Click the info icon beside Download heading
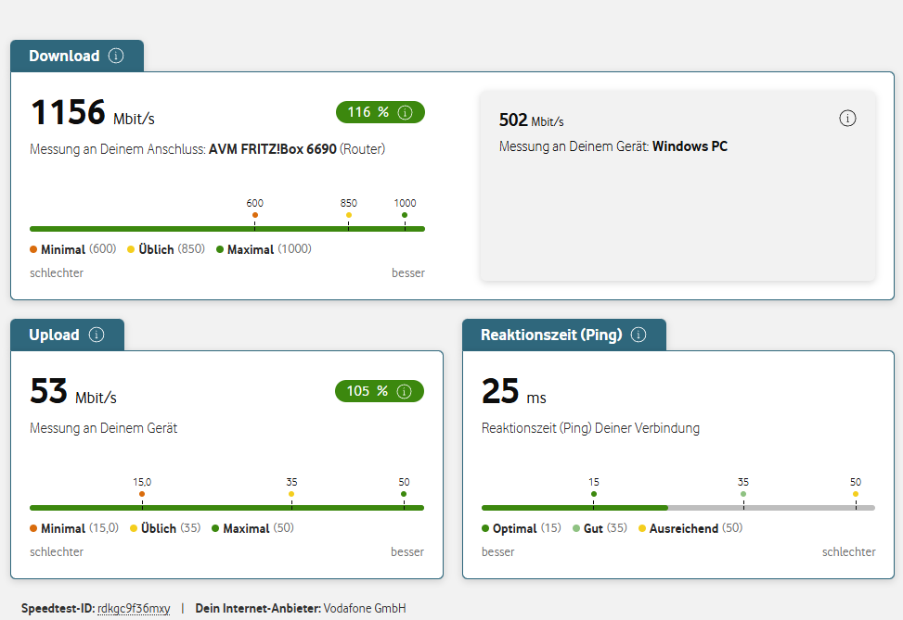903x620 pixels. (115, 56)
